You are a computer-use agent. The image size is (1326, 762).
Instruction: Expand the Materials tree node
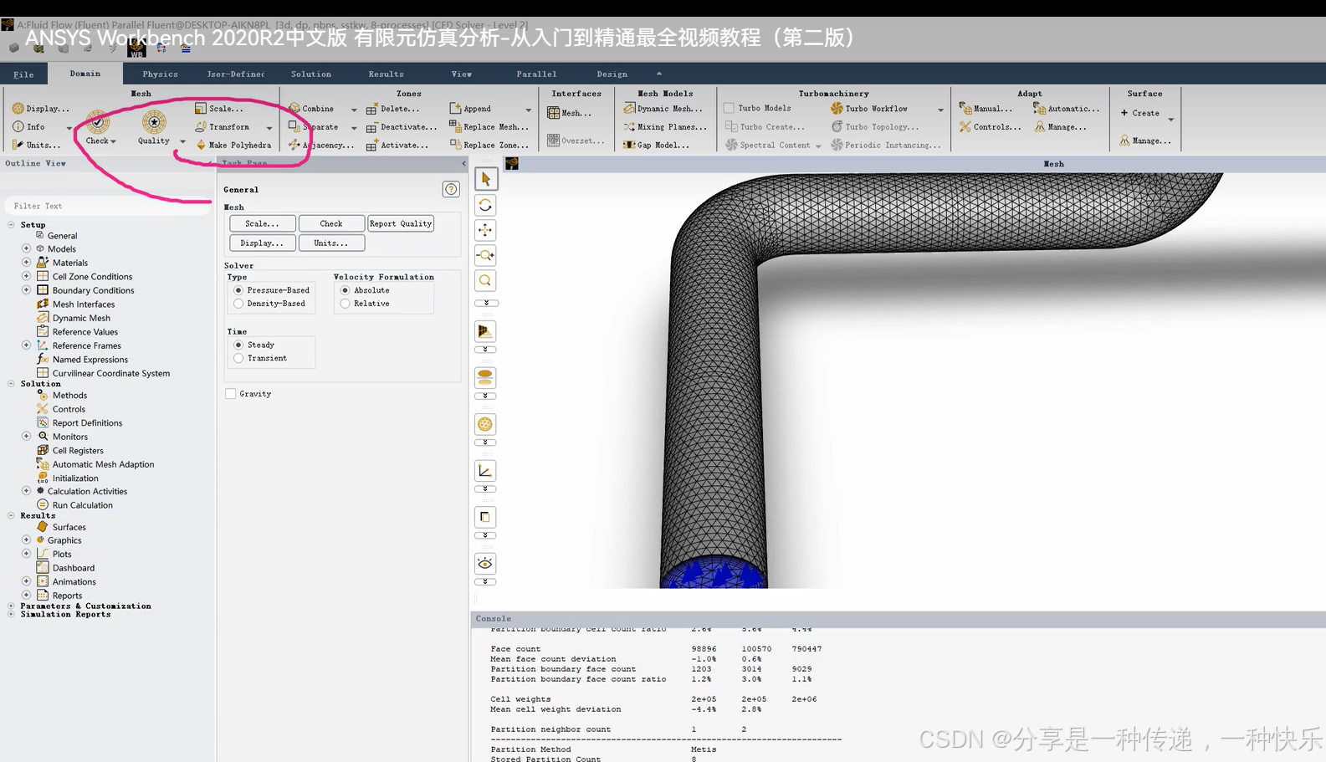[26, 263]
